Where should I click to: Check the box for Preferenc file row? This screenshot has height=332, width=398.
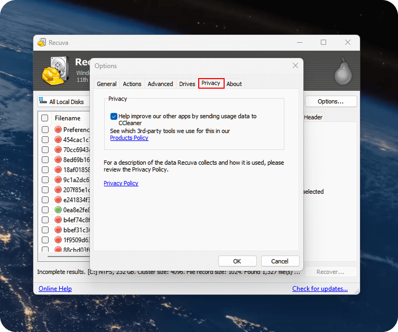(x=45, y=129)
